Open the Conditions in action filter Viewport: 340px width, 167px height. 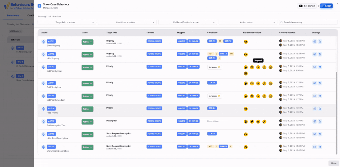point(127,22)
